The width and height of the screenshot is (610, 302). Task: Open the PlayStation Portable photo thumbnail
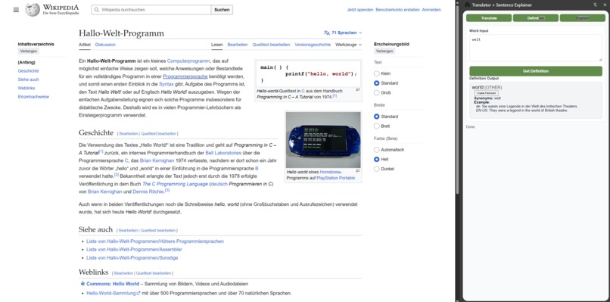pos(323,140)
